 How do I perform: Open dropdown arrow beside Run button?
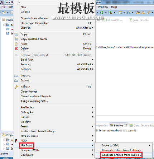[x=106, y=12]
